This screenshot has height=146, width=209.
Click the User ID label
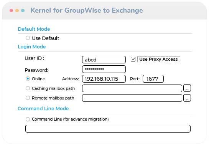point(35,58)
